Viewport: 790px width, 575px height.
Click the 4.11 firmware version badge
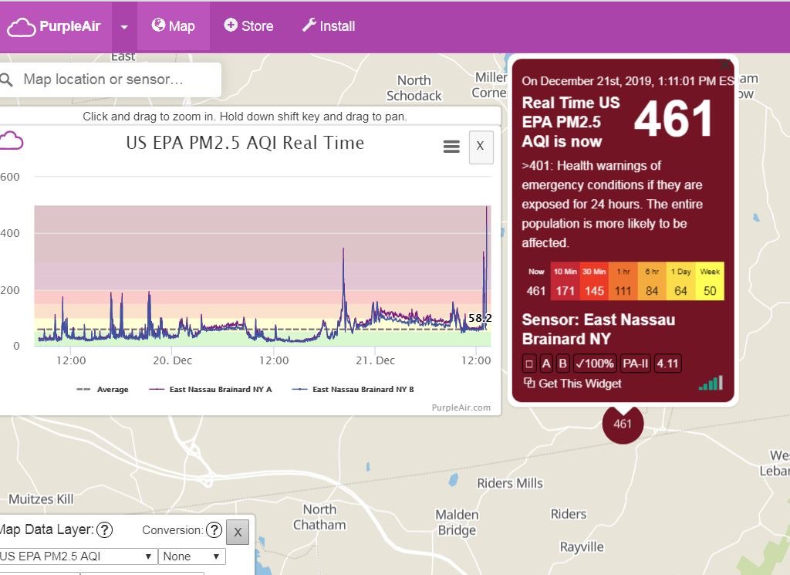click(667, 364)
